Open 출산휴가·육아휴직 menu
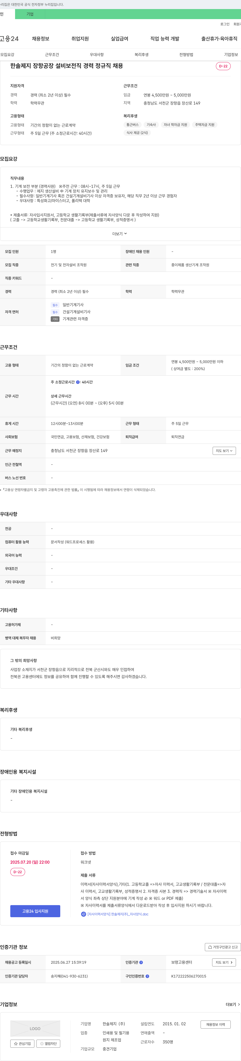Screen dimensions: 241x1061 (x=219, y=39)
